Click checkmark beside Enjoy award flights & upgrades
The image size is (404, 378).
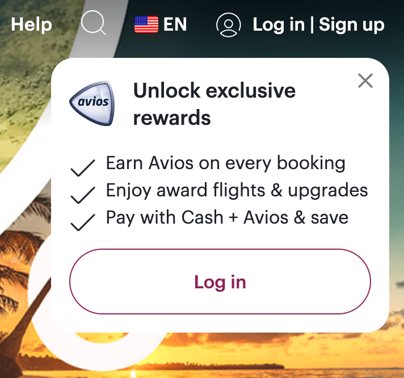83,195
